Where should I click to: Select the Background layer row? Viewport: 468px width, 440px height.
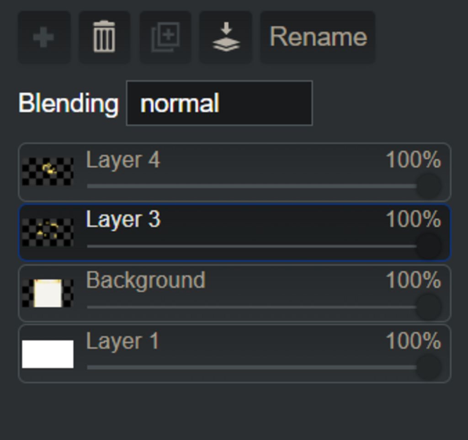click(x=234, y=293)
